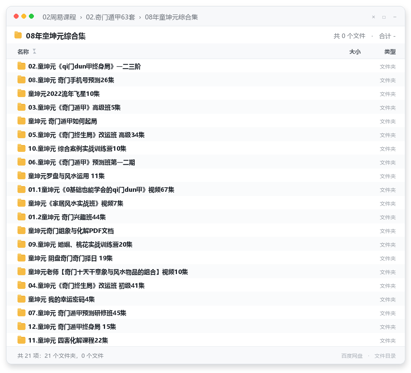This screenshot has height=373, width=411.
Task: Select folder icon for 童坤元 奇门遁甲如何起局
Action: [21, 121]
